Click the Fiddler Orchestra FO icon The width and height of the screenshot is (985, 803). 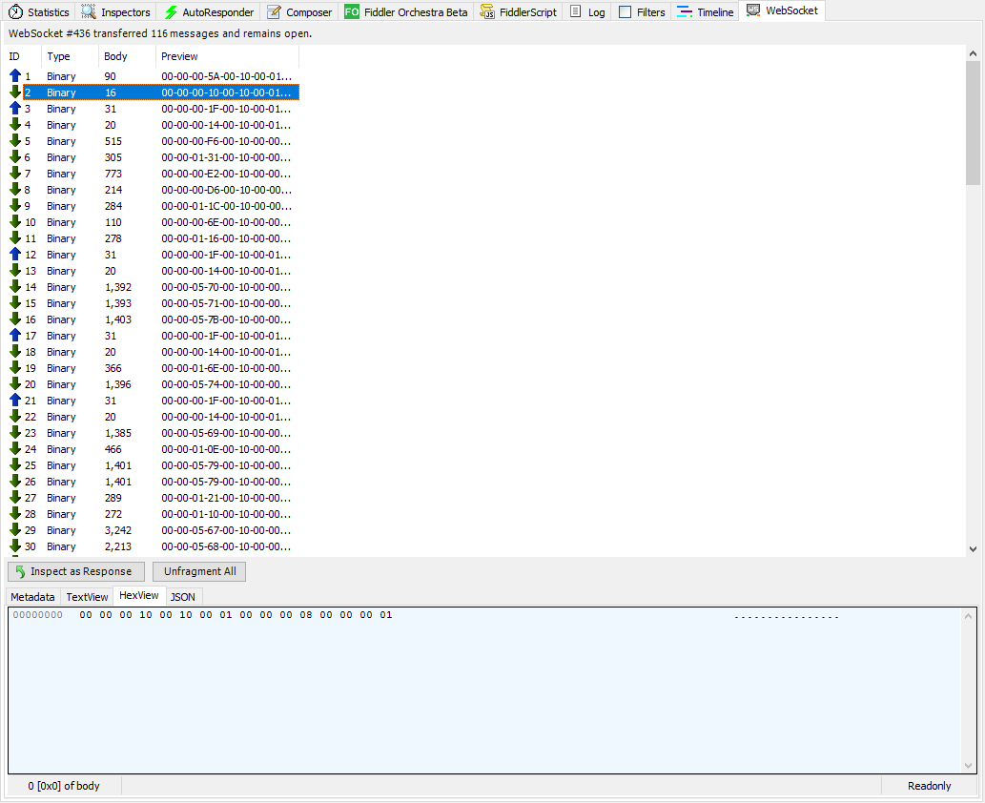click(x=352, y=12)
